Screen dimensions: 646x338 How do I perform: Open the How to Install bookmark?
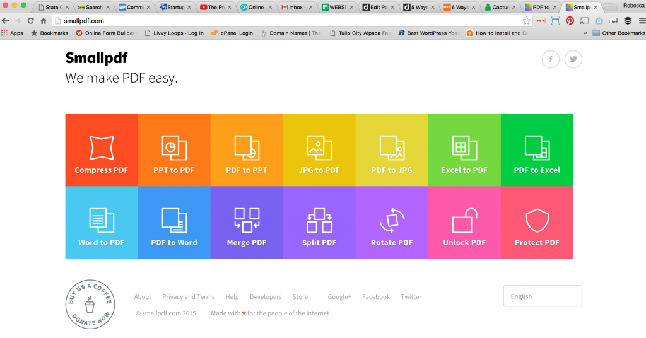pyautogui.click(x=497, y=33)
